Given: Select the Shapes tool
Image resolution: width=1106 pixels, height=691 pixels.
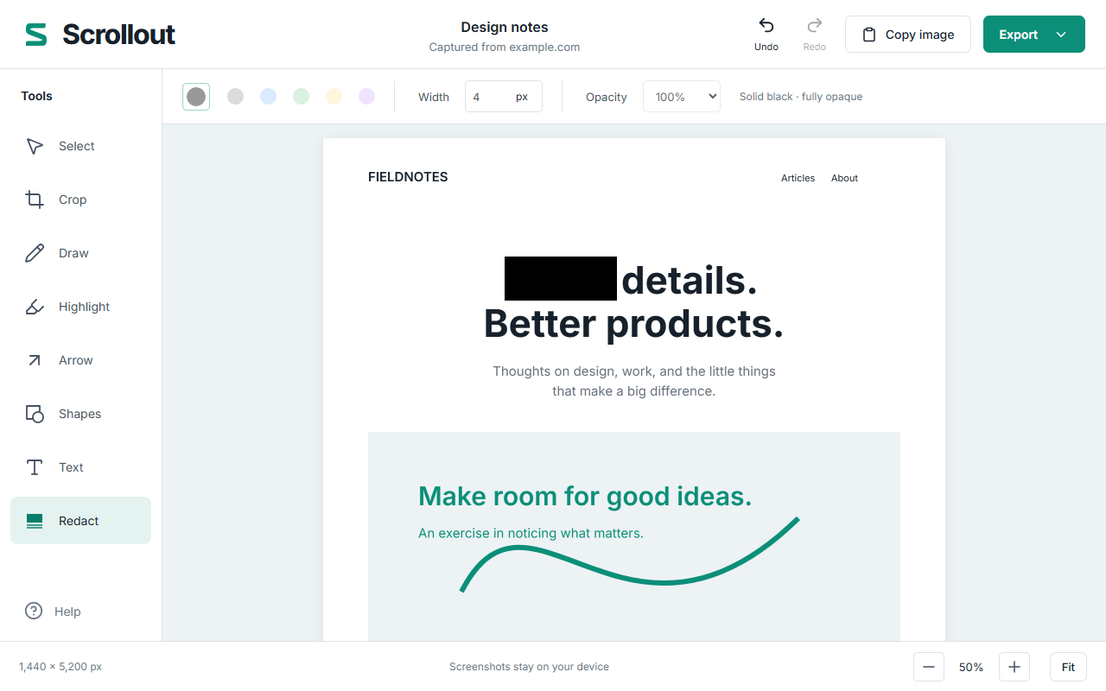Looking at the screenshot, I should (x=80, y=414).
